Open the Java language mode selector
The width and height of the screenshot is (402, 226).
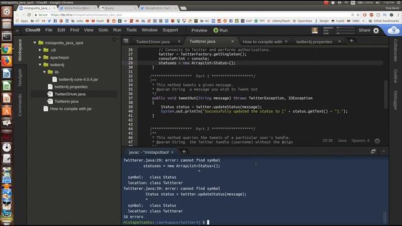click(x=342, y=141)
